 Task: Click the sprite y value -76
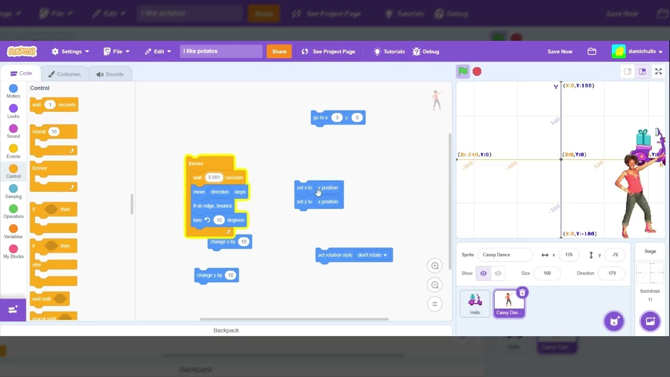point(615,255)
